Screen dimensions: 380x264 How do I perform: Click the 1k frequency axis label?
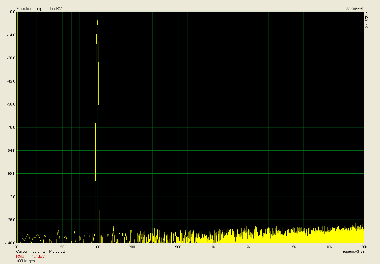[213, 247]
